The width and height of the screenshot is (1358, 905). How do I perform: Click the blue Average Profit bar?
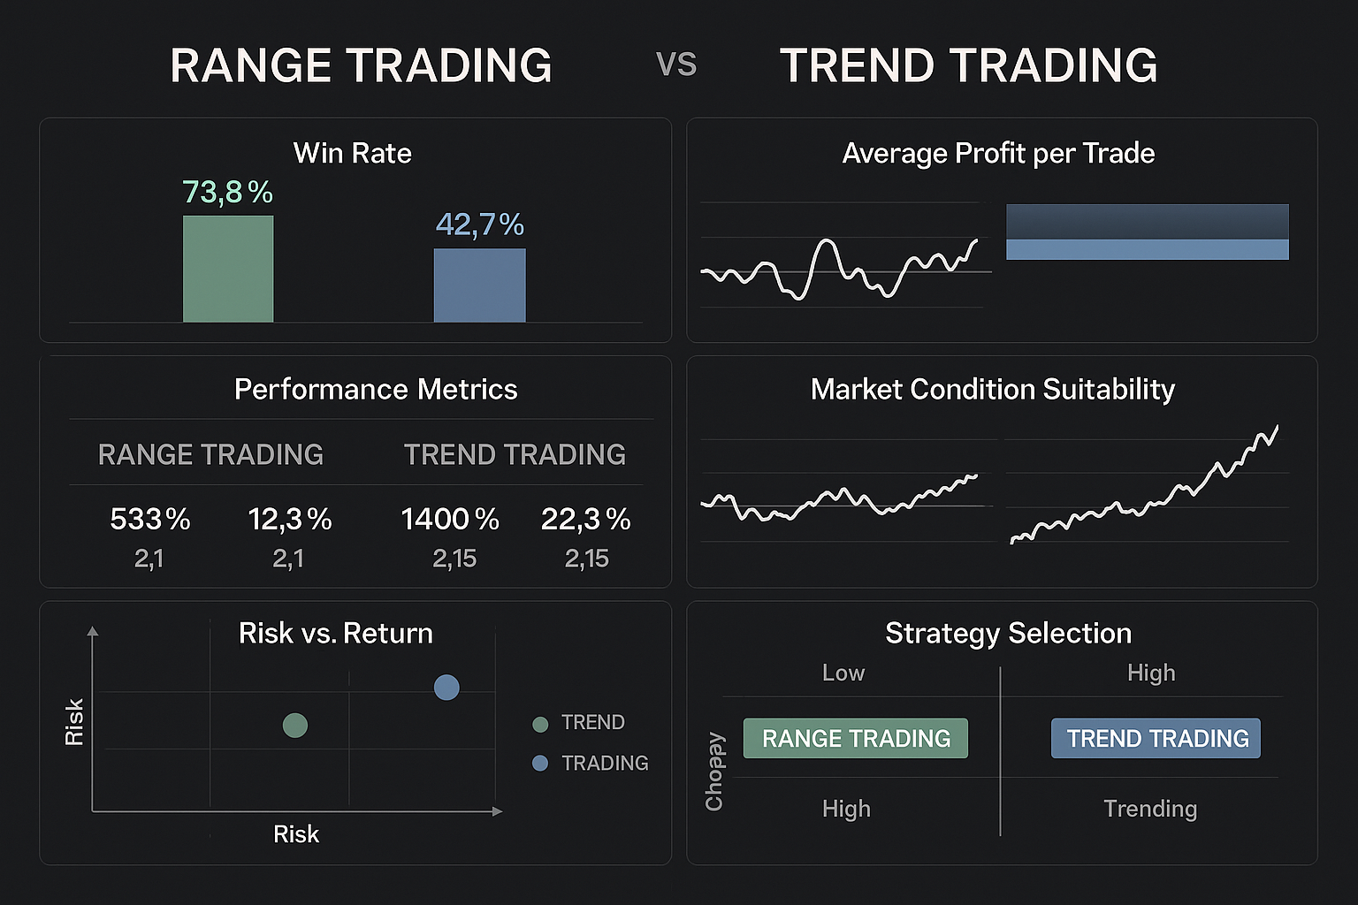(1147, 248)
